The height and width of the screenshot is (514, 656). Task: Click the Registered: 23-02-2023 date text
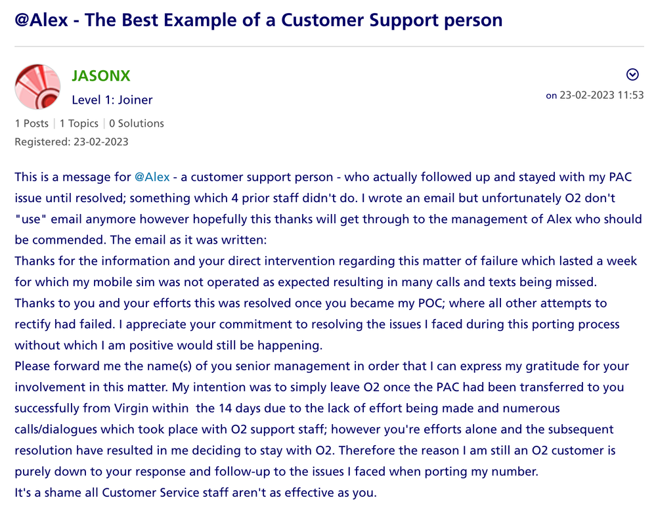coord(71,142)
